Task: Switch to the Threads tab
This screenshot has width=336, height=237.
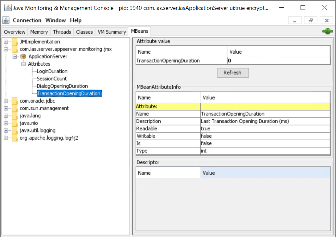Action: [62, 32]
